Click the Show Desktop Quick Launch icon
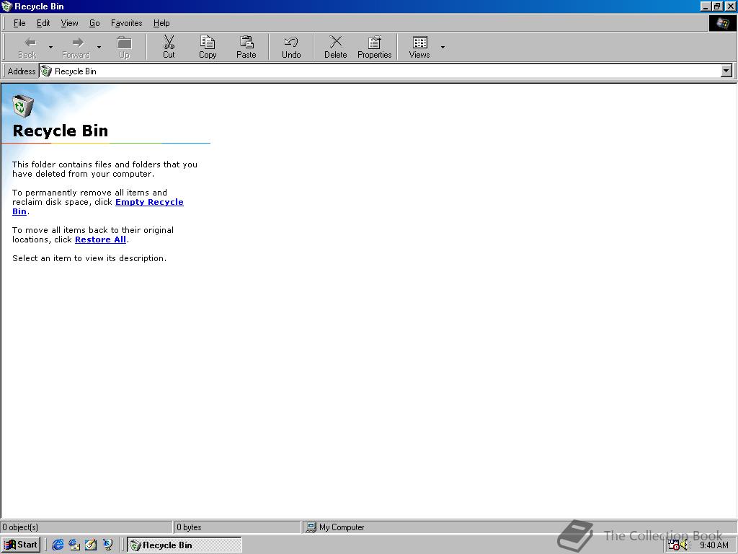This screenshot has width=738, height=554. click(91, 545)
